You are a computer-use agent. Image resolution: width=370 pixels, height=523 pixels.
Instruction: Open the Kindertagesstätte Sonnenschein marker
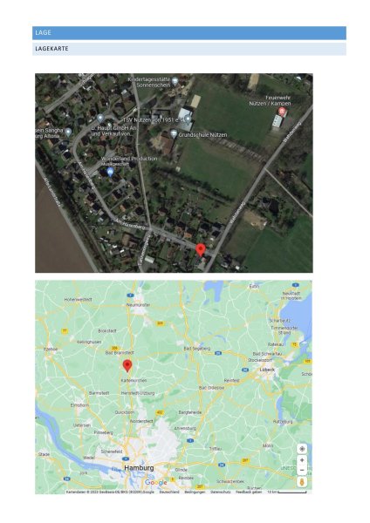175,80
